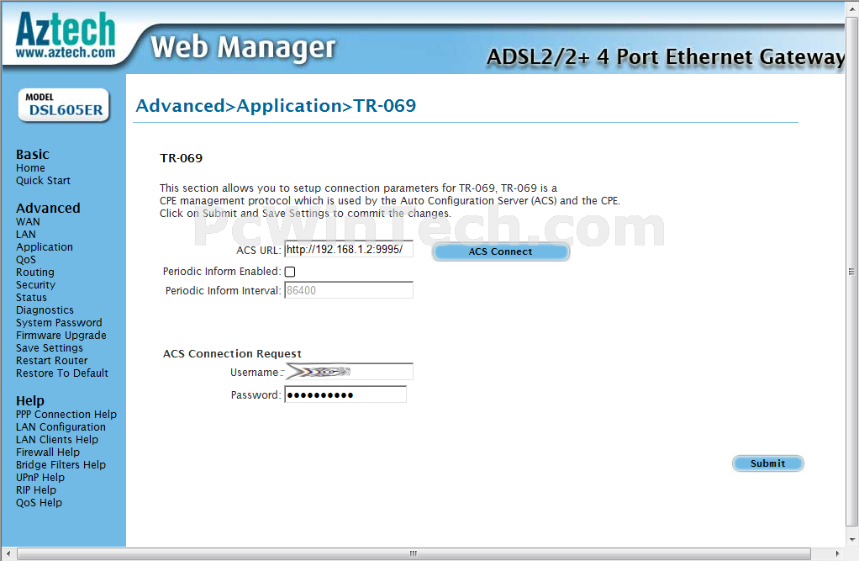Go to LAN settings
This screenshot has width=859, height=561.
pyautogui.click(x=26, y=234)
